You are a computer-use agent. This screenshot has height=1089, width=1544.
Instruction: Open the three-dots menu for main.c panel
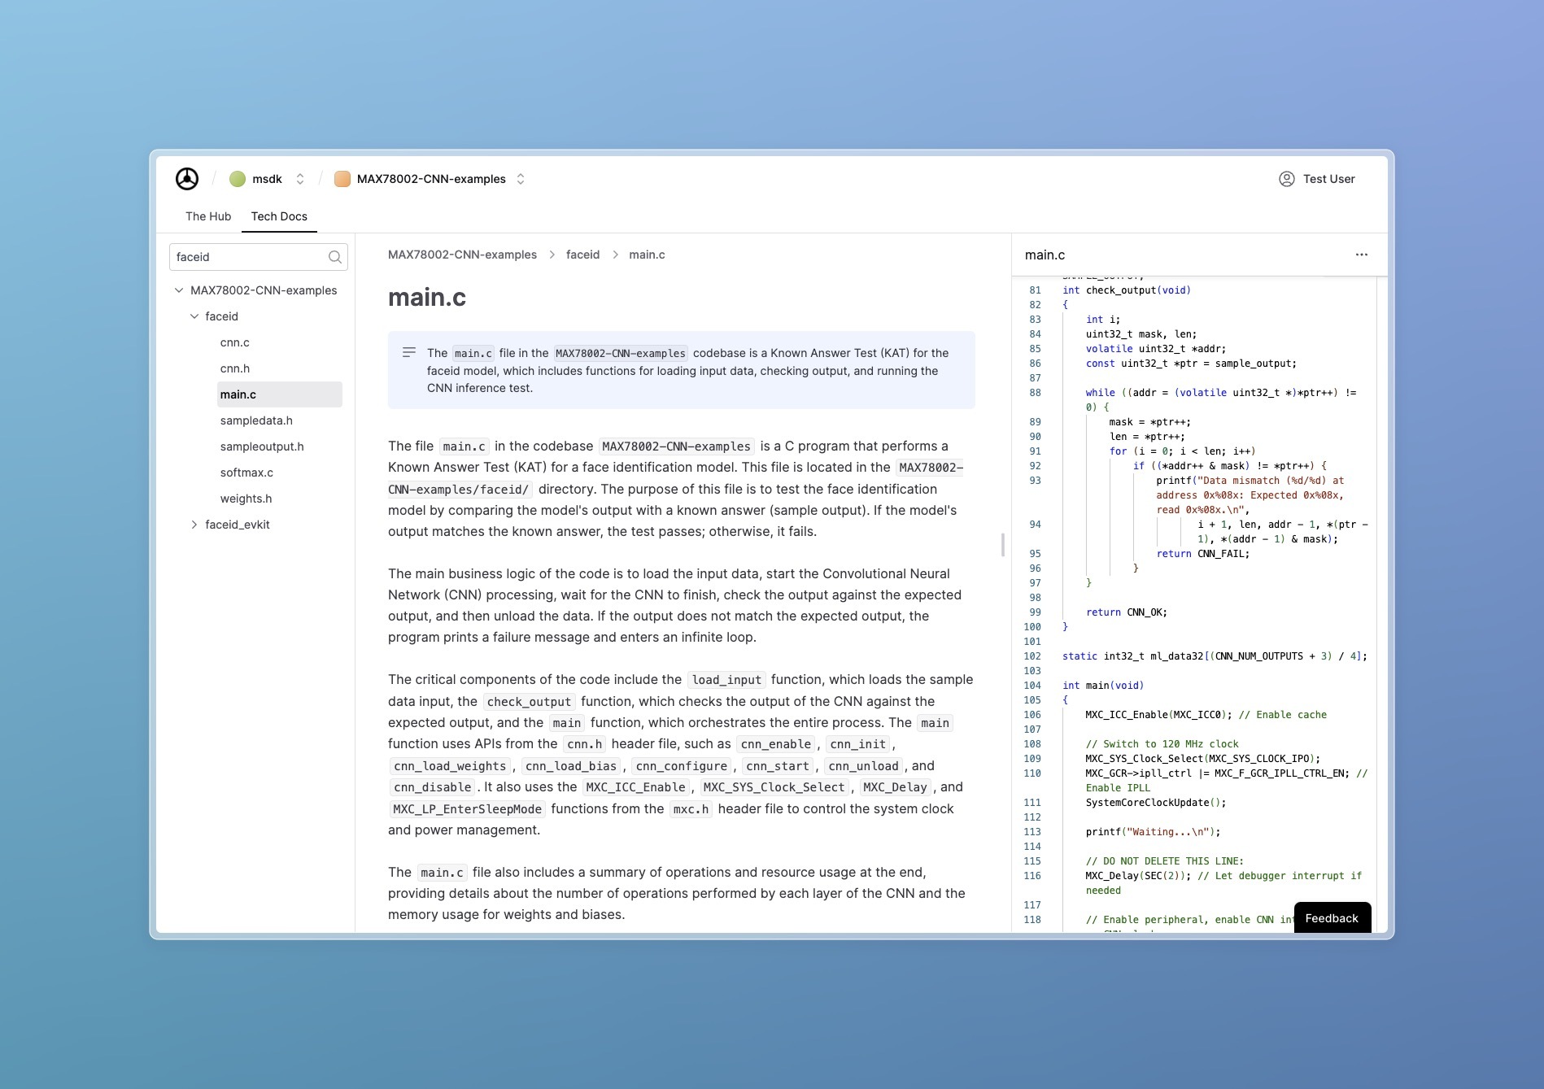coord(1361,255)
